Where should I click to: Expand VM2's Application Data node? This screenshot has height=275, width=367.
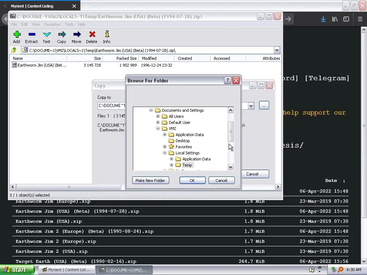(x=165, y=134)
